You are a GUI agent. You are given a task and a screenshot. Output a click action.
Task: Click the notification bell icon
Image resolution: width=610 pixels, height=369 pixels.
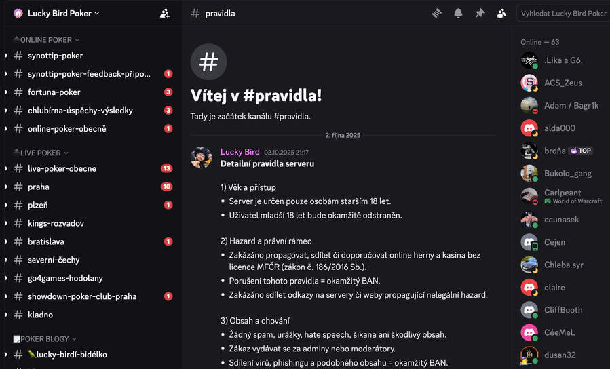(x=458, y=13)
